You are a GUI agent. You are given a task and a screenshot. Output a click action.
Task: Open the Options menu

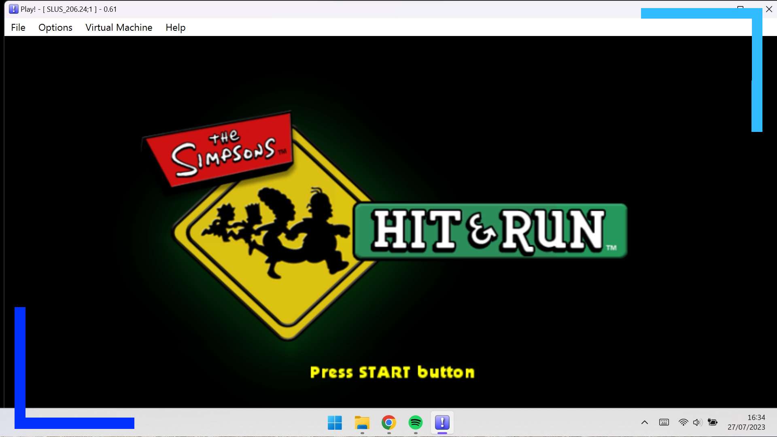point(55,28)
